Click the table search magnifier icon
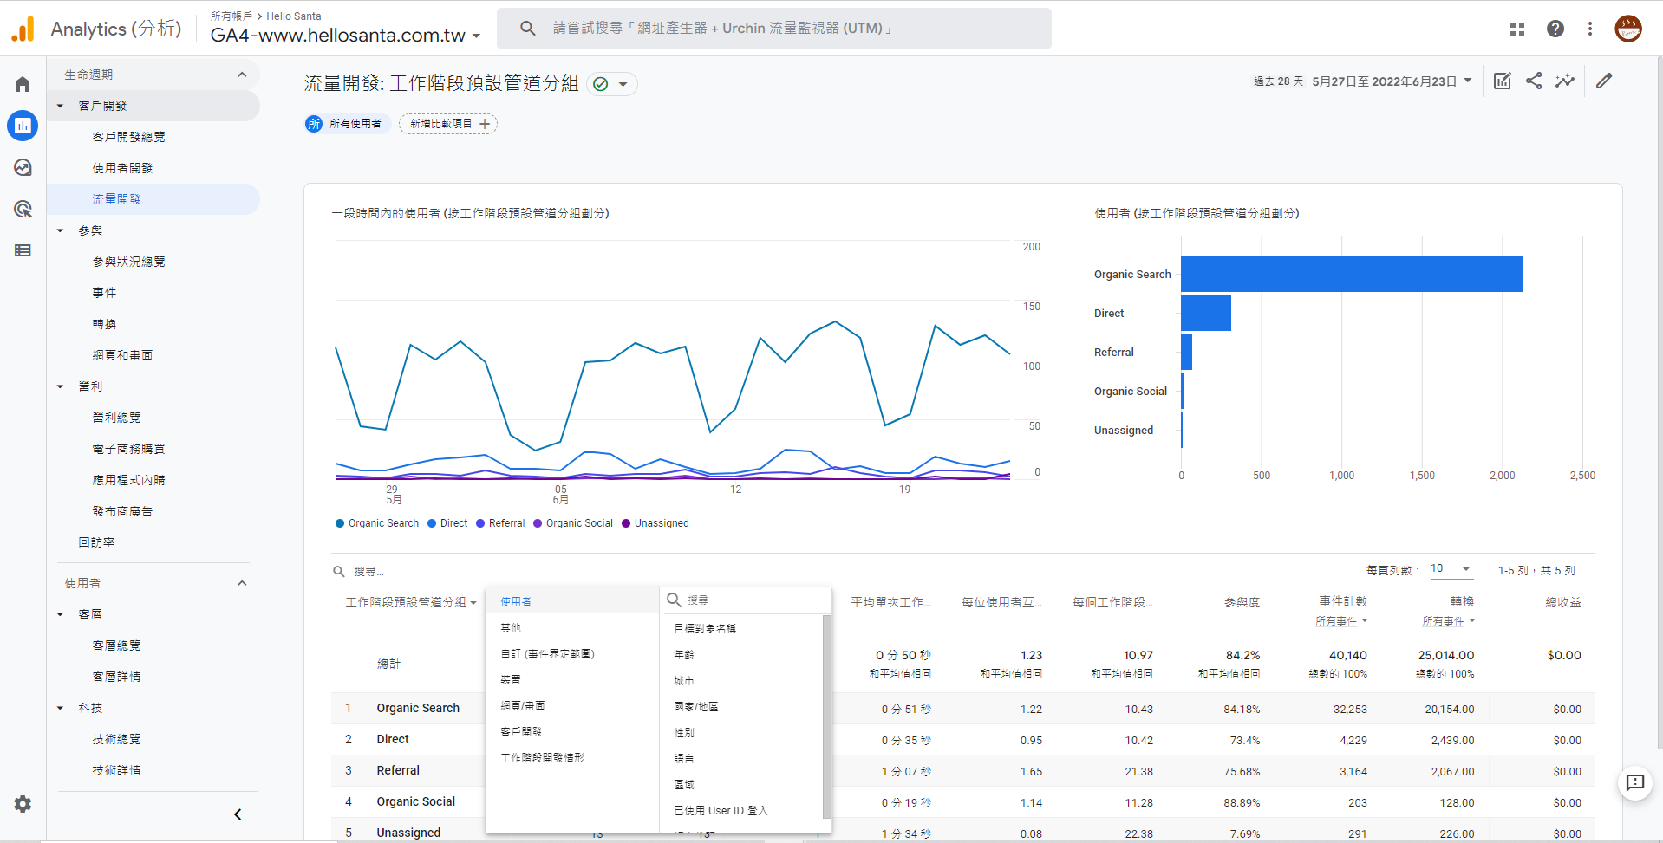The image size is (1663, 843). tap(339, 571)
